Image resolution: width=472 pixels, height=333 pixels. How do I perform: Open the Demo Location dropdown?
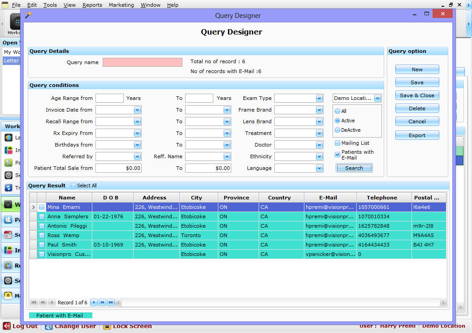pos(377,98)
